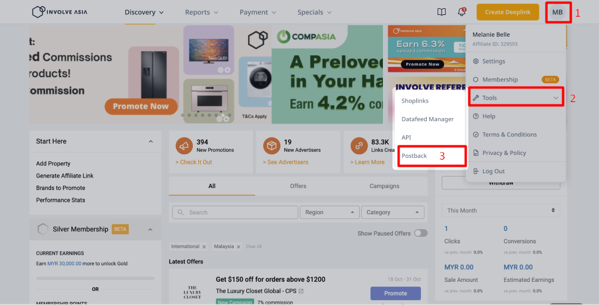Click the Silver Membership hexagon icon
The width and height of the screenshot is (599, 305).
coord(43,229)
